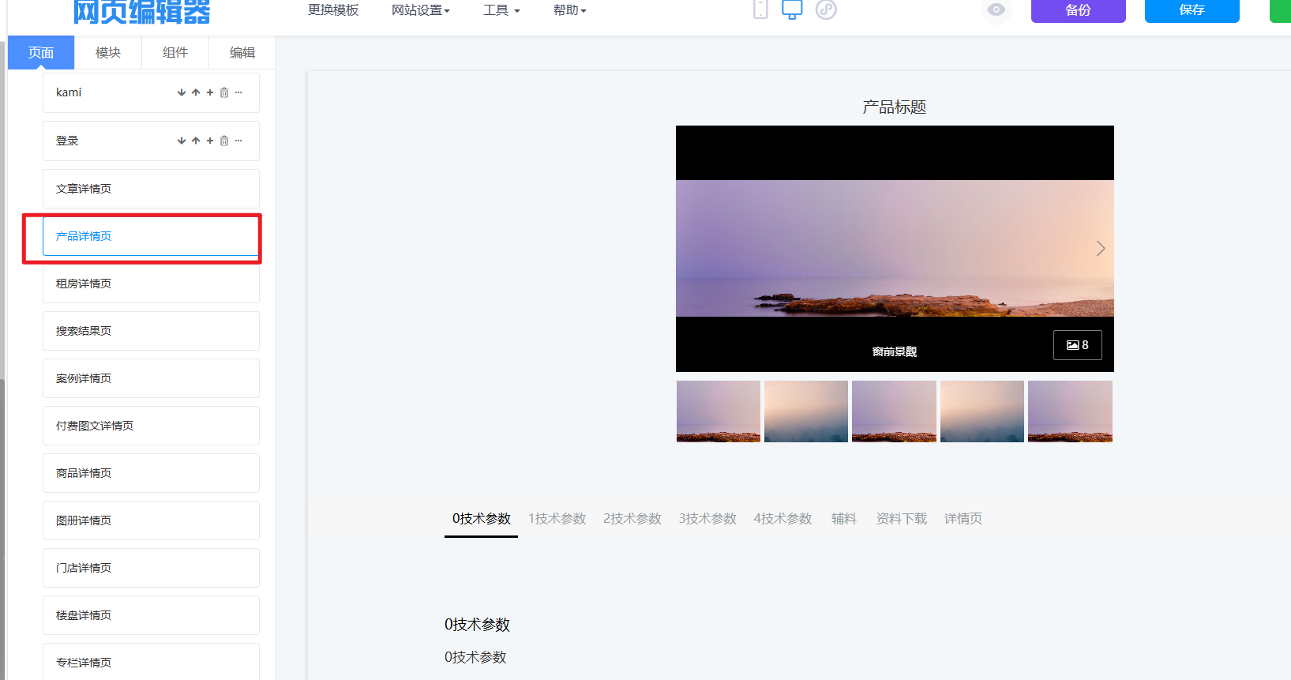1291x680 pixels.
Task: Switch to the 页面 tab
Action: point(41,53)
